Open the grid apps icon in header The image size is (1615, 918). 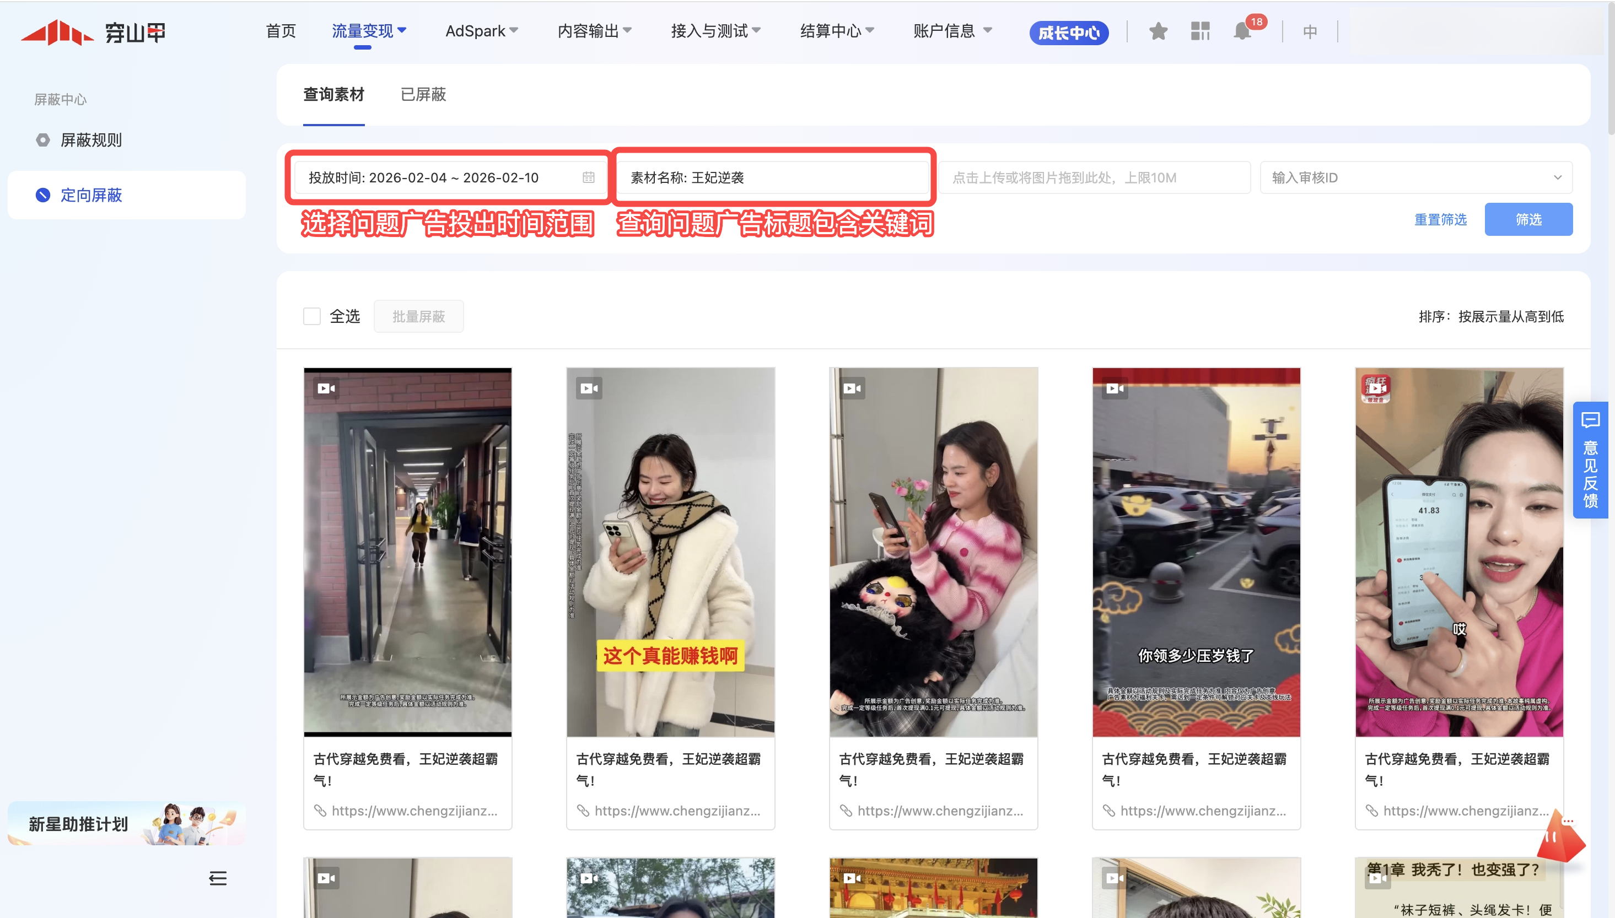click(x=1200, y=31)
